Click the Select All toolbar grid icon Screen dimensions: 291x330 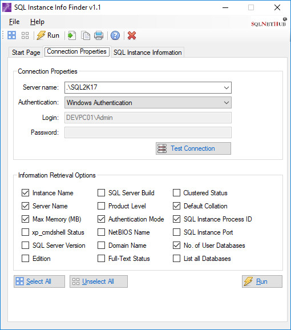tap(12, 35)
